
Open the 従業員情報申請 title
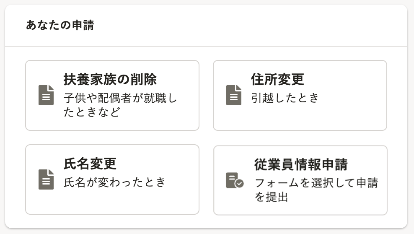click(301, 164)
